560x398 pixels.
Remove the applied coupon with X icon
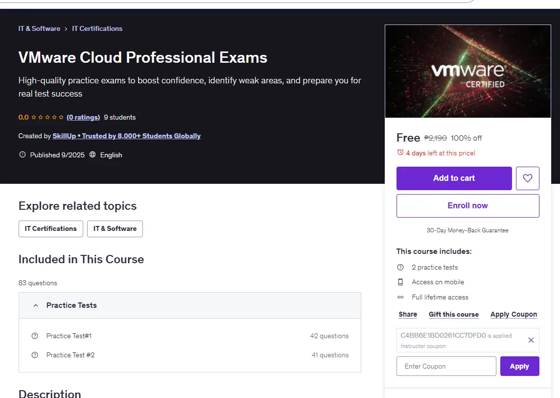pos(531,340)
